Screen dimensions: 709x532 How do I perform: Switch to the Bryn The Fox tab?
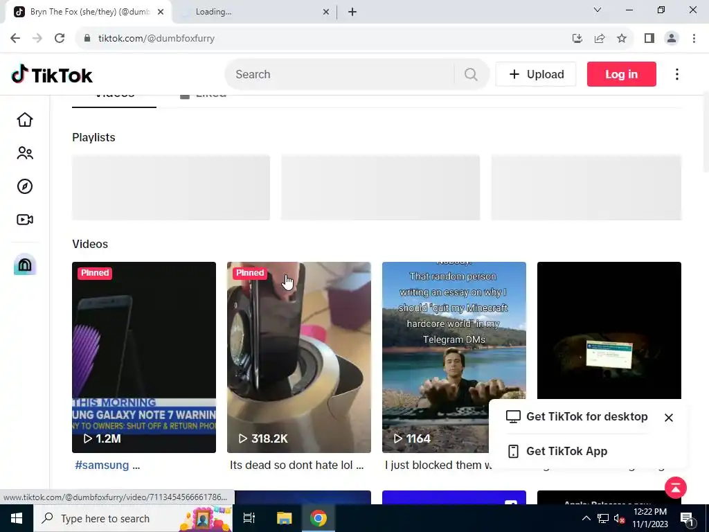tap(89, 12)
